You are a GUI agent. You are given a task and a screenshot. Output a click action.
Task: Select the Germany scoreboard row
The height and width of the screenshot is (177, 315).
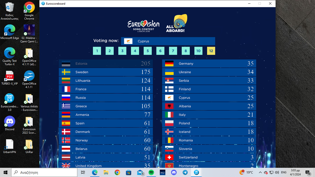(x=209, y=63)
